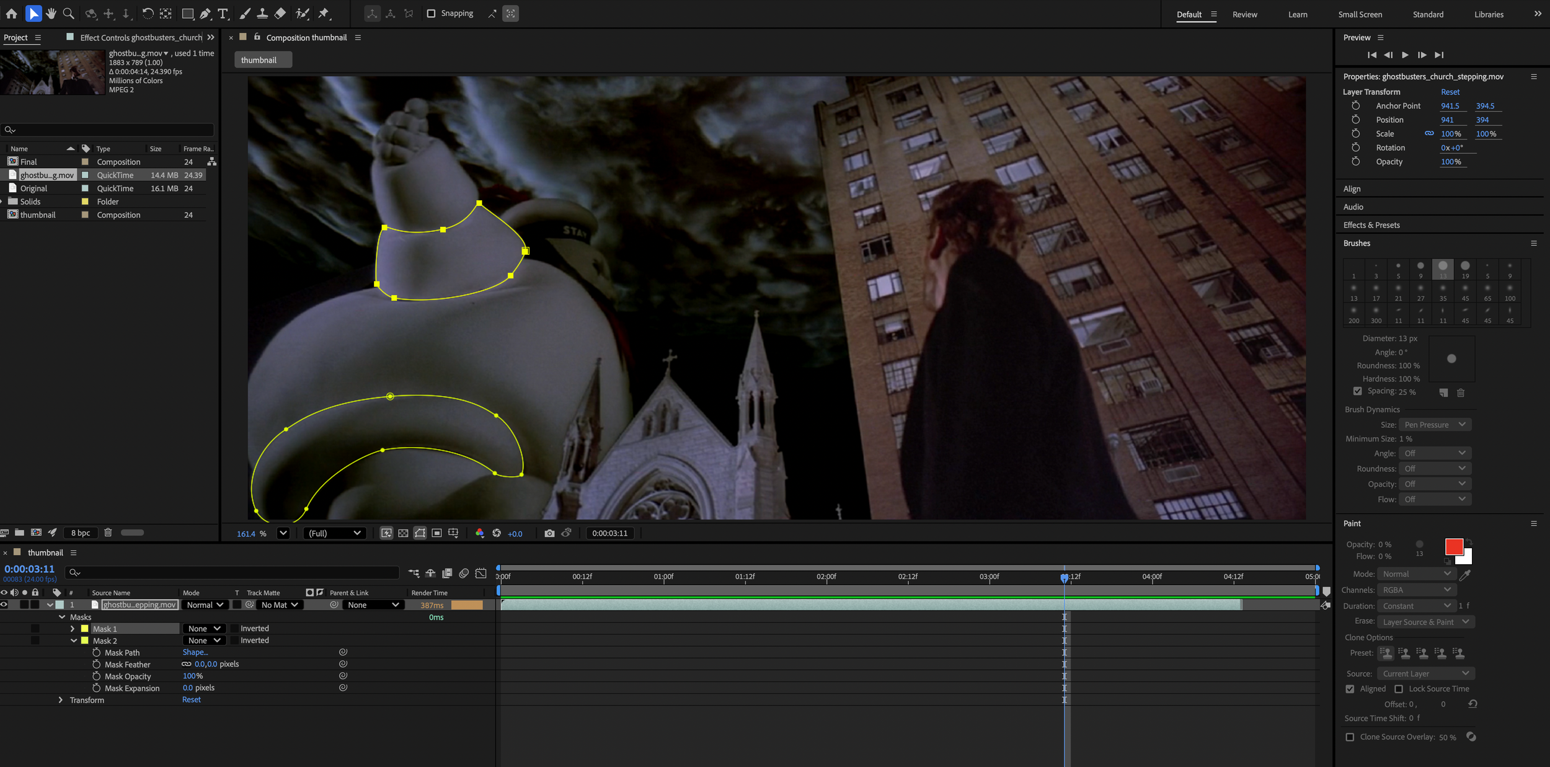1550x767 pixels.
Task: Select the Pen tool
Action: point(205,14)
